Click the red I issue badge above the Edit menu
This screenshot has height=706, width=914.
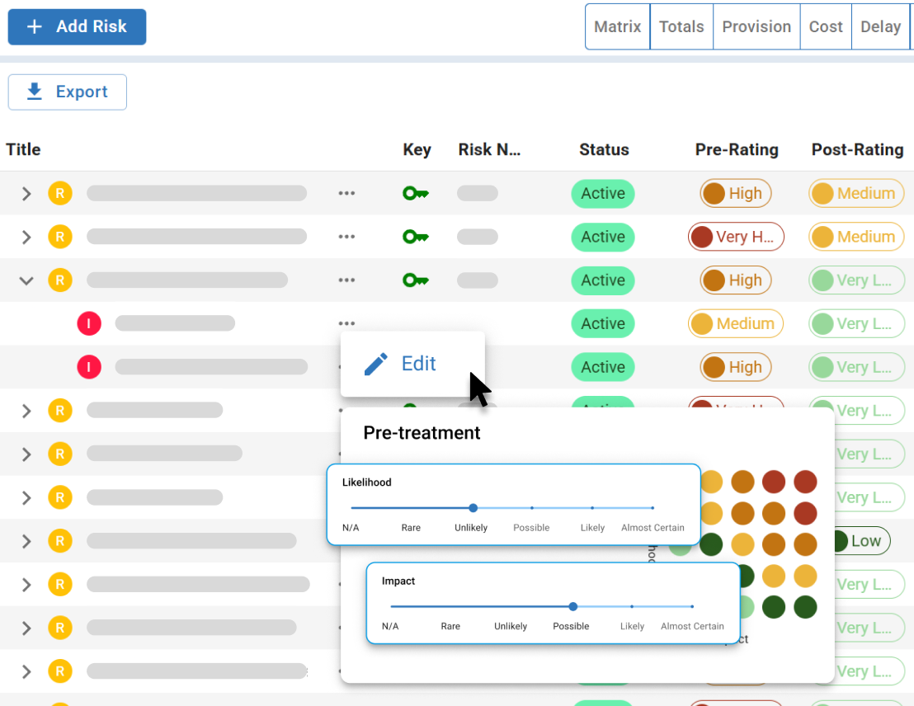(x=89, y=323)
